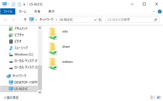Go forward with the right arrow

click(x=13, y=20)
